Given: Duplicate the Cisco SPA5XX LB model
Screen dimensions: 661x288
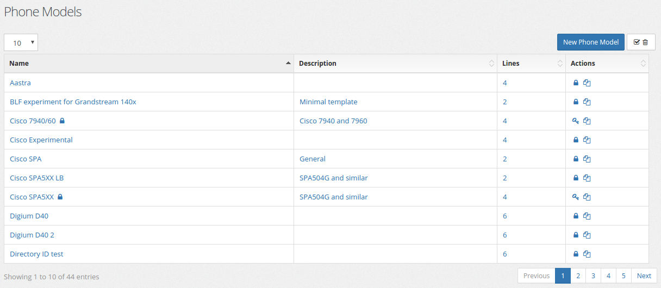Looking at the screenshot, I should click(x=587, y=178).
